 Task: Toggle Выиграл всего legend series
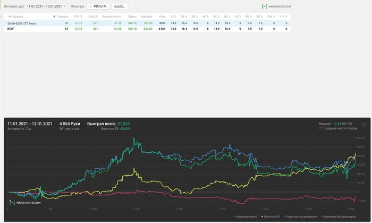246,217
